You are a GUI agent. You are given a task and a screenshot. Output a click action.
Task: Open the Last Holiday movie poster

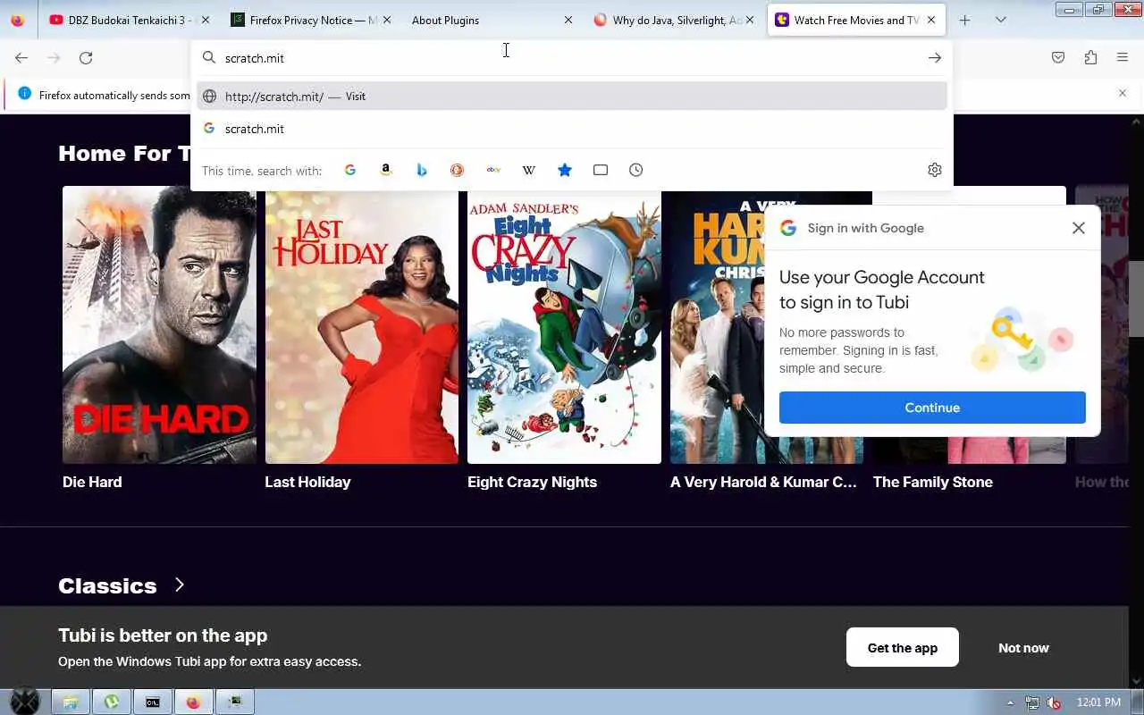(362, 324)
